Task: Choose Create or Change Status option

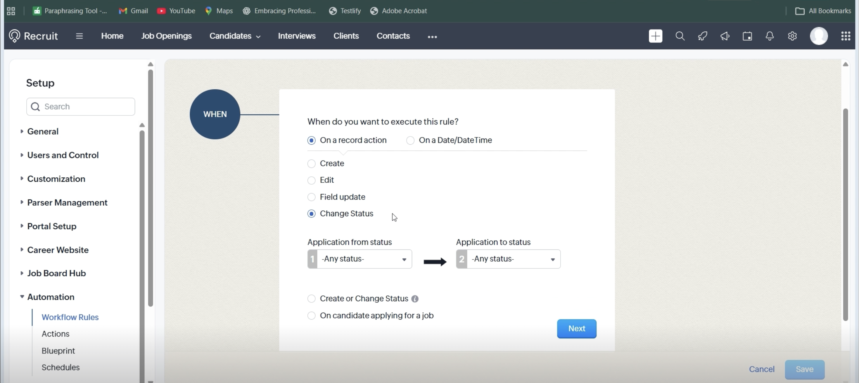Action: tap(311, 299)
